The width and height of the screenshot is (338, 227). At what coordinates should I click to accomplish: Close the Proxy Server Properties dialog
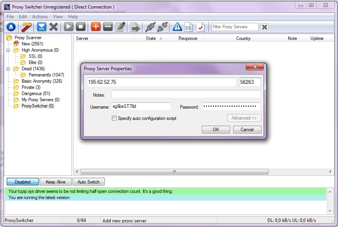coord(255,67)
